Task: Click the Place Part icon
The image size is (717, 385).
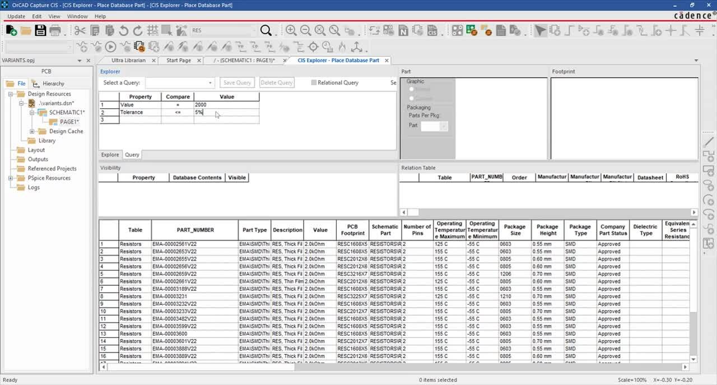Action: pos(555,30)
